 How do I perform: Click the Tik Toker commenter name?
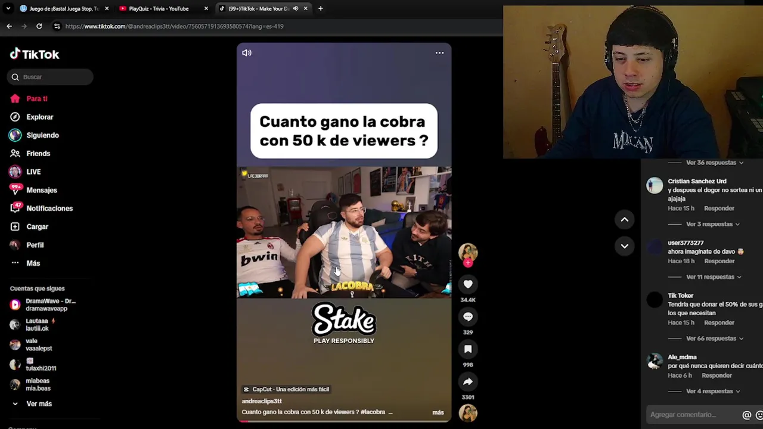681,296
